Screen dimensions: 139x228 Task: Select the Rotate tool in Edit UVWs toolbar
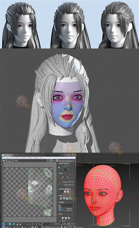(7, 161)
